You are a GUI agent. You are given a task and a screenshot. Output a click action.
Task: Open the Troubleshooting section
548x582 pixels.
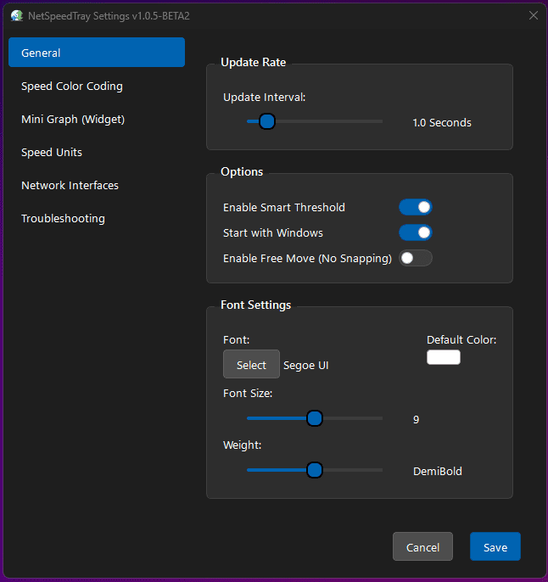point(63,218)
